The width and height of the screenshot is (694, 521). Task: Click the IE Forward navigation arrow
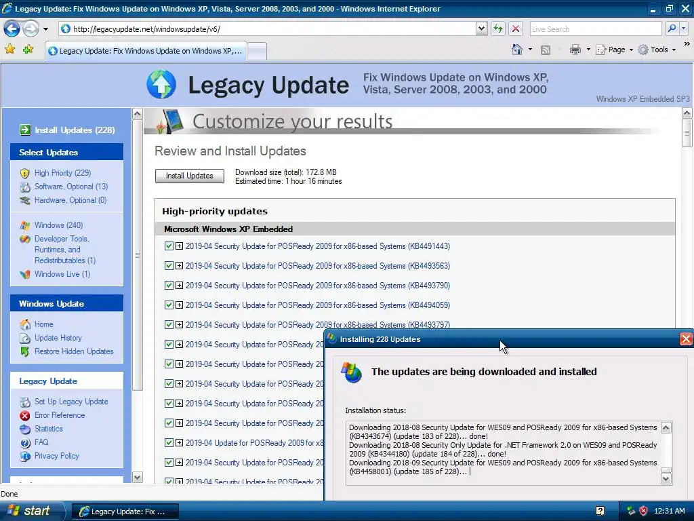[30, 29]
